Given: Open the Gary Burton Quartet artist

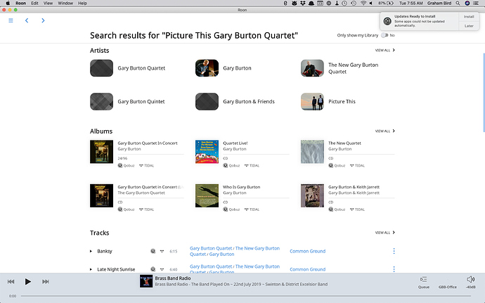Looking at the screenshot, I should coord(141,68).
